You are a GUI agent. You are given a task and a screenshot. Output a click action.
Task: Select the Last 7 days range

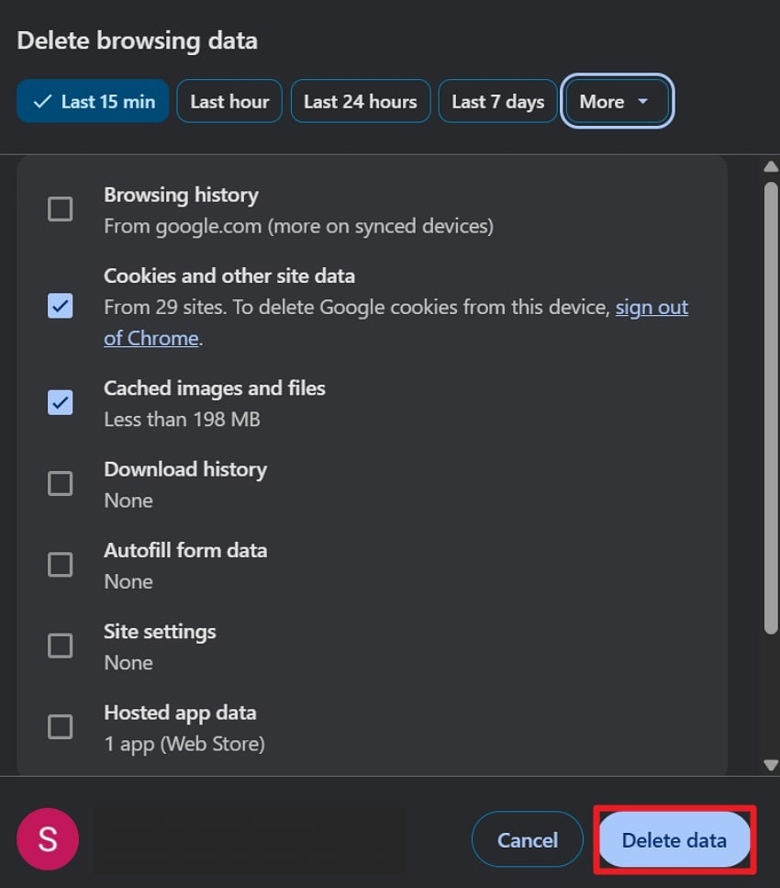click(x=497, y=101)
